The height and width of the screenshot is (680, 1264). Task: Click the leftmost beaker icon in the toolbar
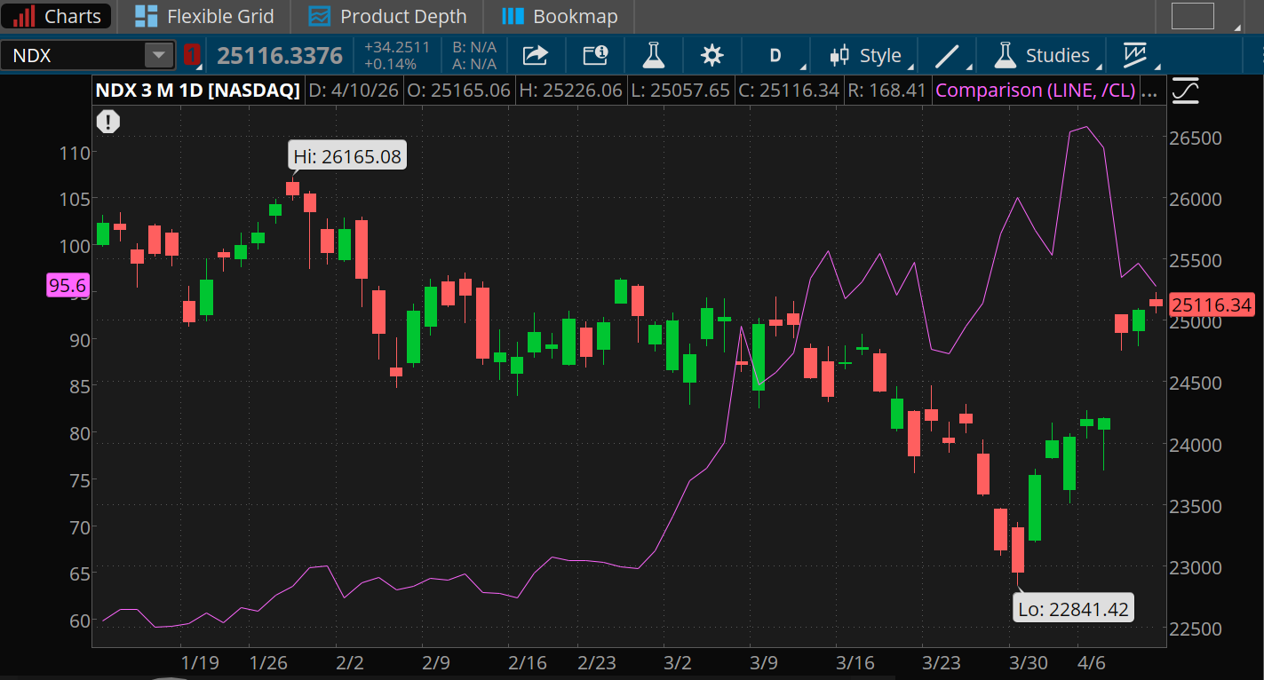click(x=654, y=54)
